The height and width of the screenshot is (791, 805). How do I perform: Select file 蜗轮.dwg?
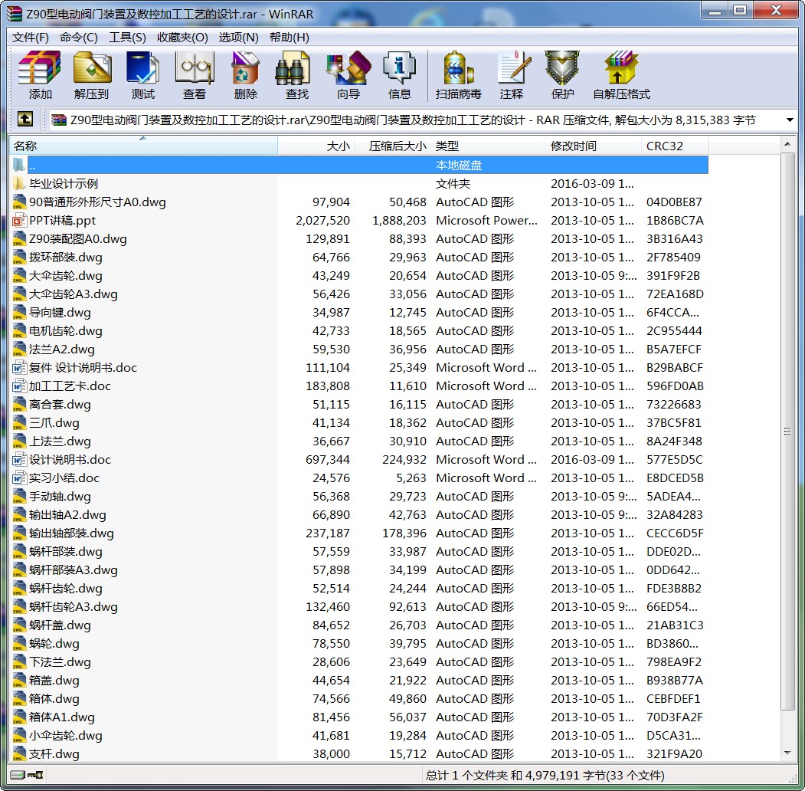(x=54, y=644)
